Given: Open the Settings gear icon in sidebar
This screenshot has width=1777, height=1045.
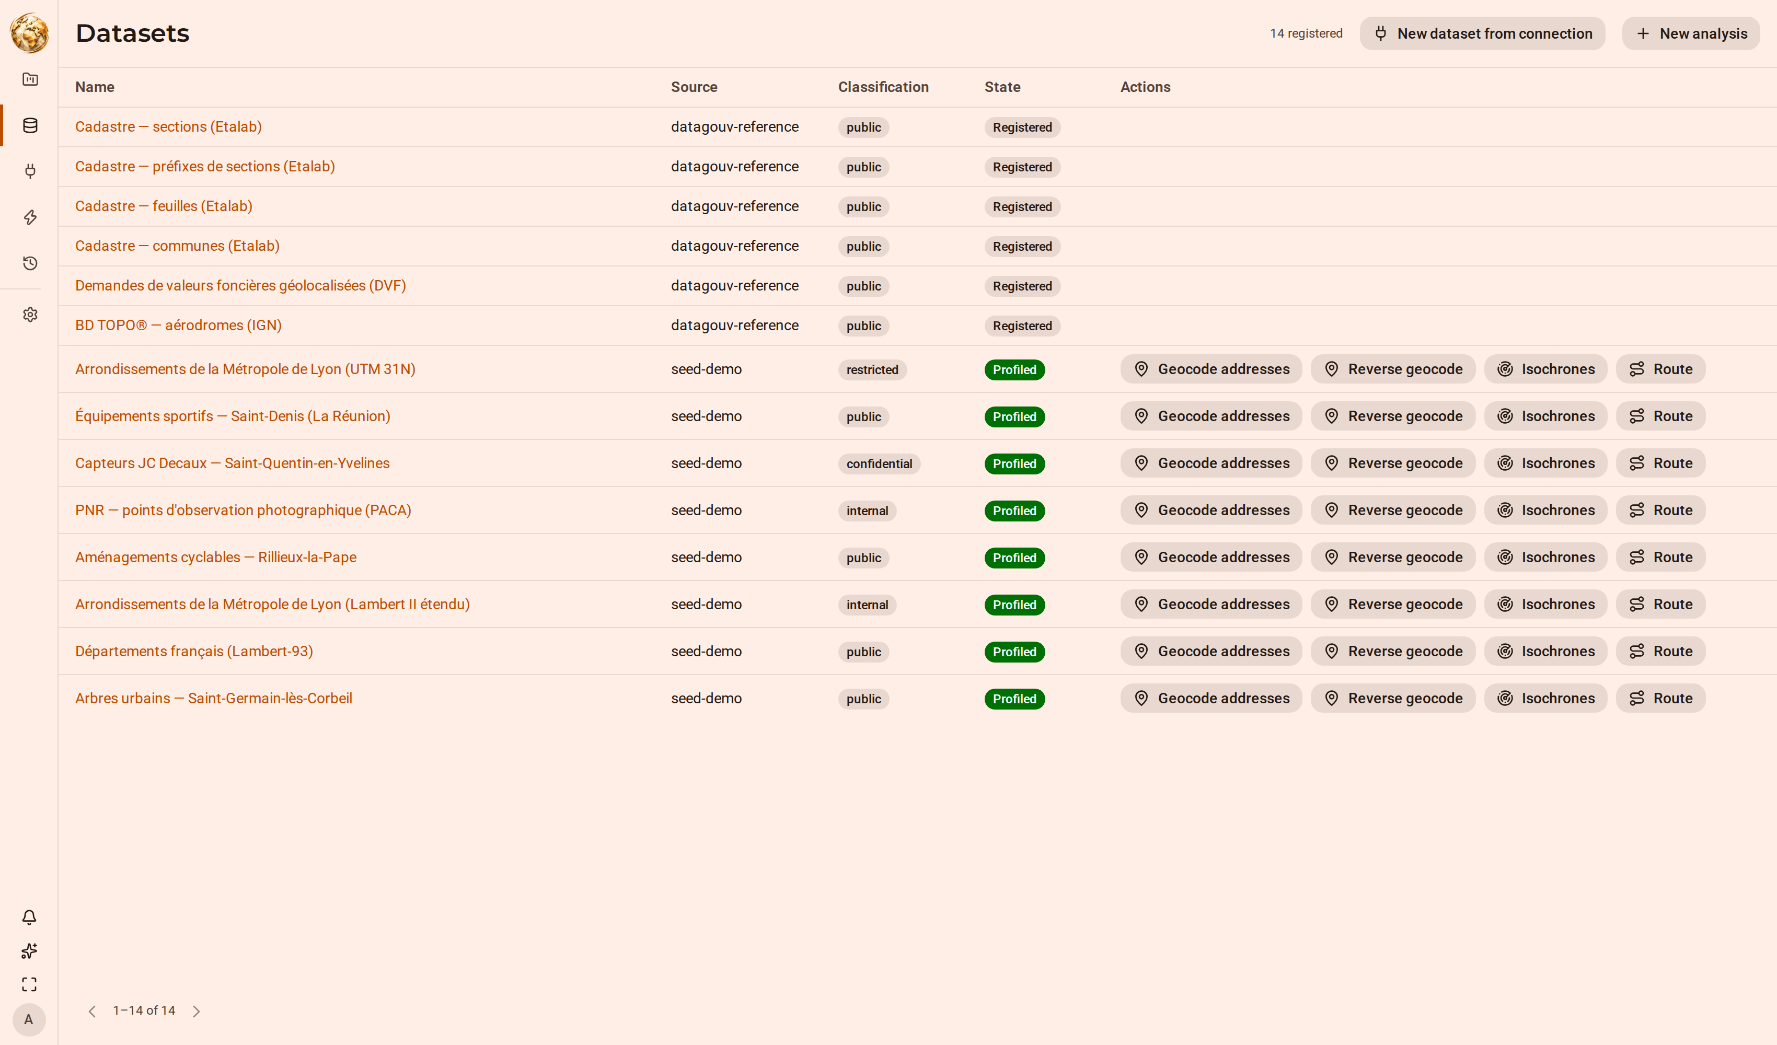Looking at the screenshot, I should (x=30, y=315).
